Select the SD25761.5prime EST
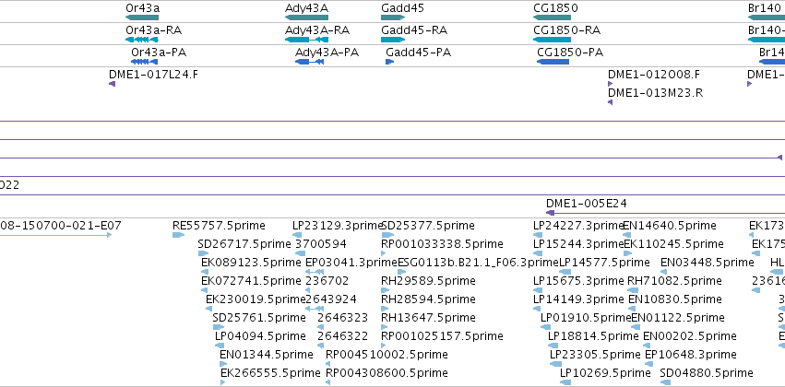785x387 pixels. tap(218, 327)
